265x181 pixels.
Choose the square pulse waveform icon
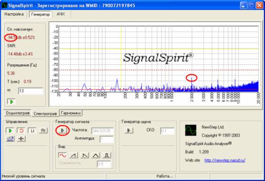[x=107, y=155]
